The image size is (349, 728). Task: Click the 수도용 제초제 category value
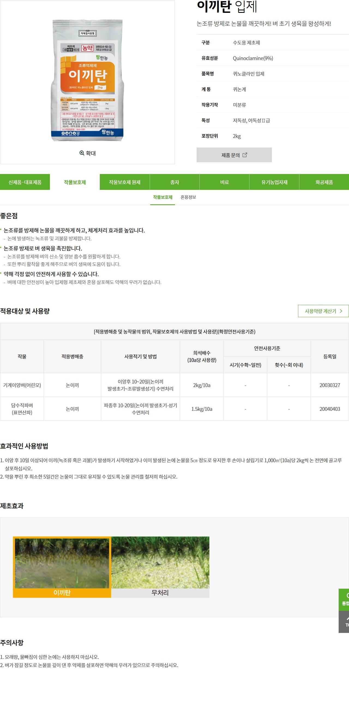point(246,43)
